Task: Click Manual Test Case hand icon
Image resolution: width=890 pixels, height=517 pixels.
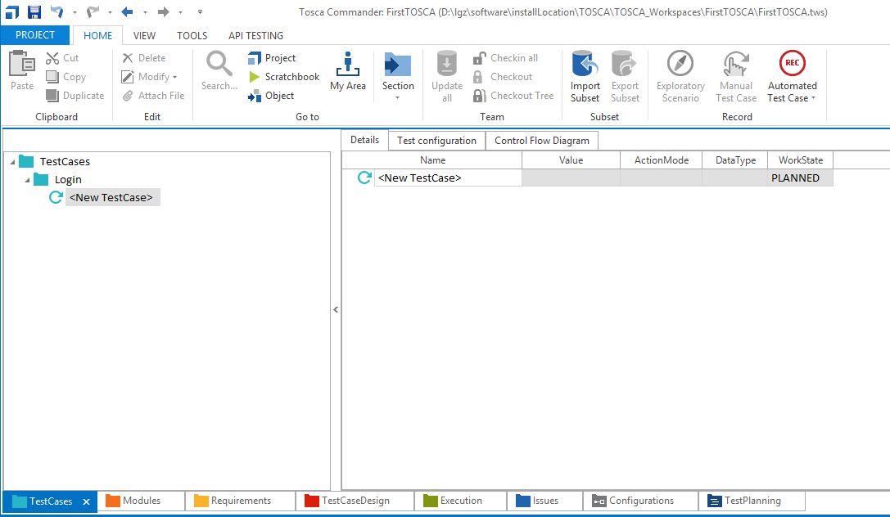Action: pos(735,64)
